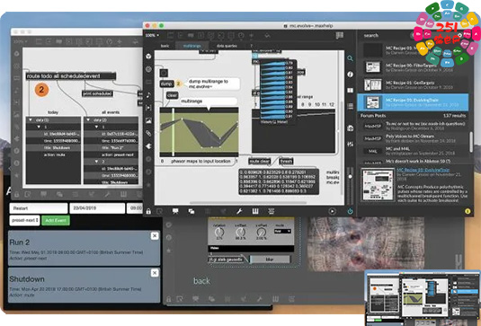Click the clear message box
481x326 pixels.
(x=172, y=95)
